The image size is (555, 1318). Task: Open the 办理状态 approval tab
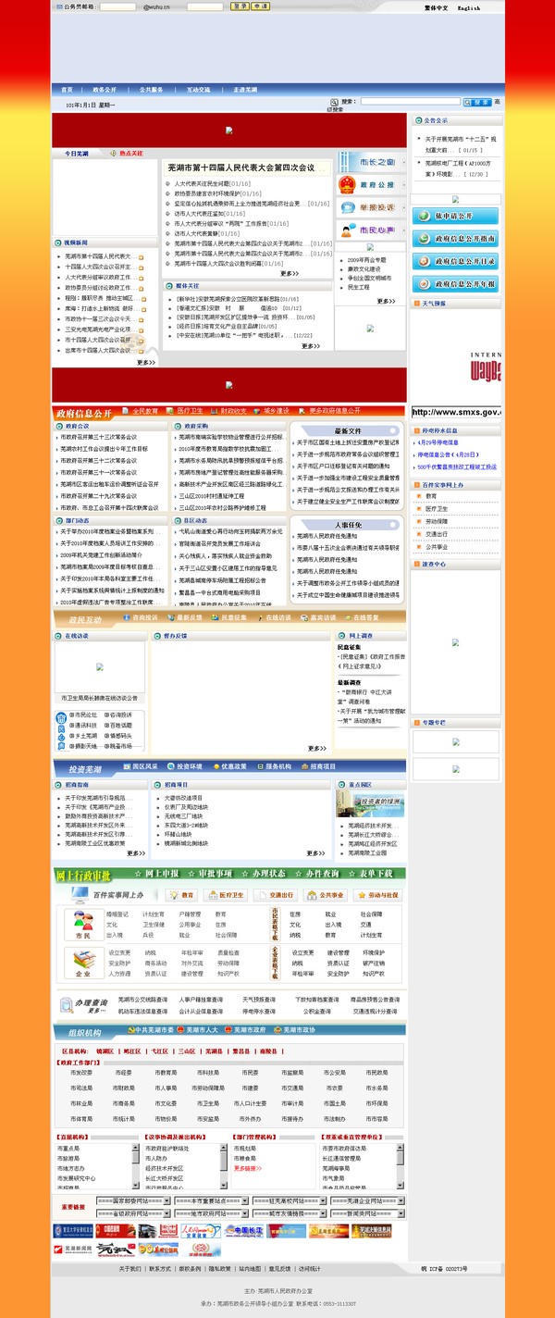click(264, 874)
